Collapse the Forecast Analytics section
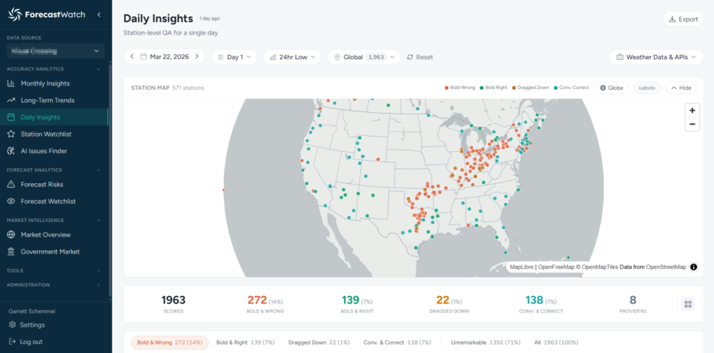 tap(99, 170)
